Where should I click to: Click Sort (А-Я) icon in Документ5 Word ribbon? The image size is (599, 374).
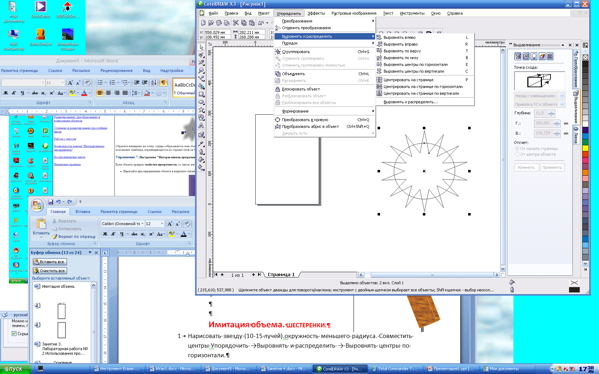[x=154, y=83]
